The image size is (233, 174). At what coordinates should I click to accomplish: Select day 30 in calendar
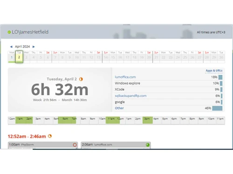click(221, 57)
